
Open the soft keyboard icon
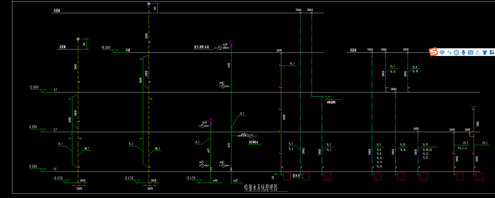(471, 52)
